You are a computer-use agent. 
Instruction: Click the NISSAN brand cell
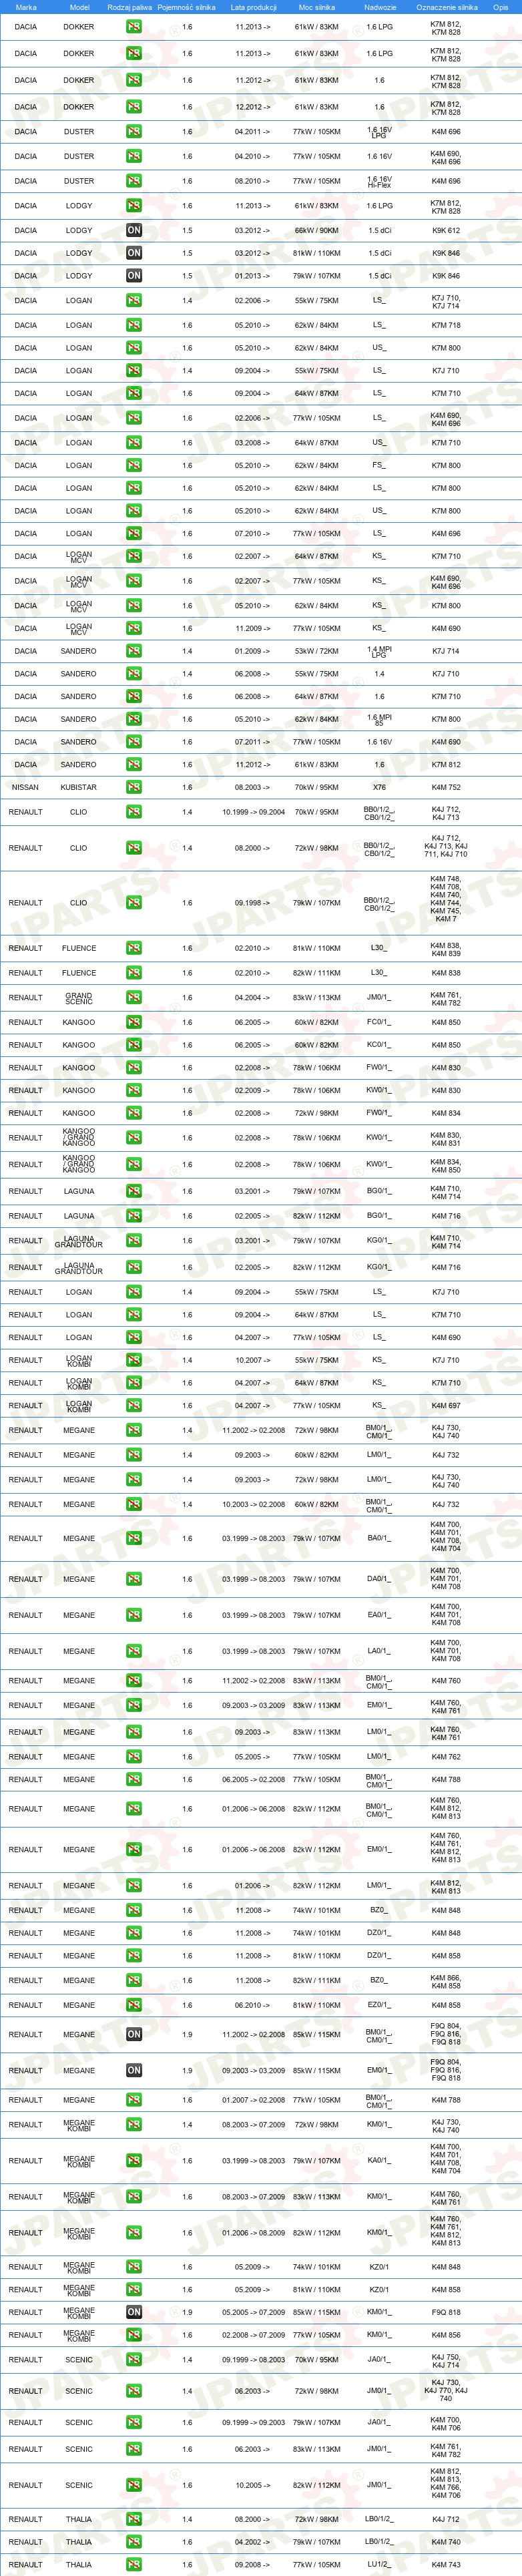25,787
